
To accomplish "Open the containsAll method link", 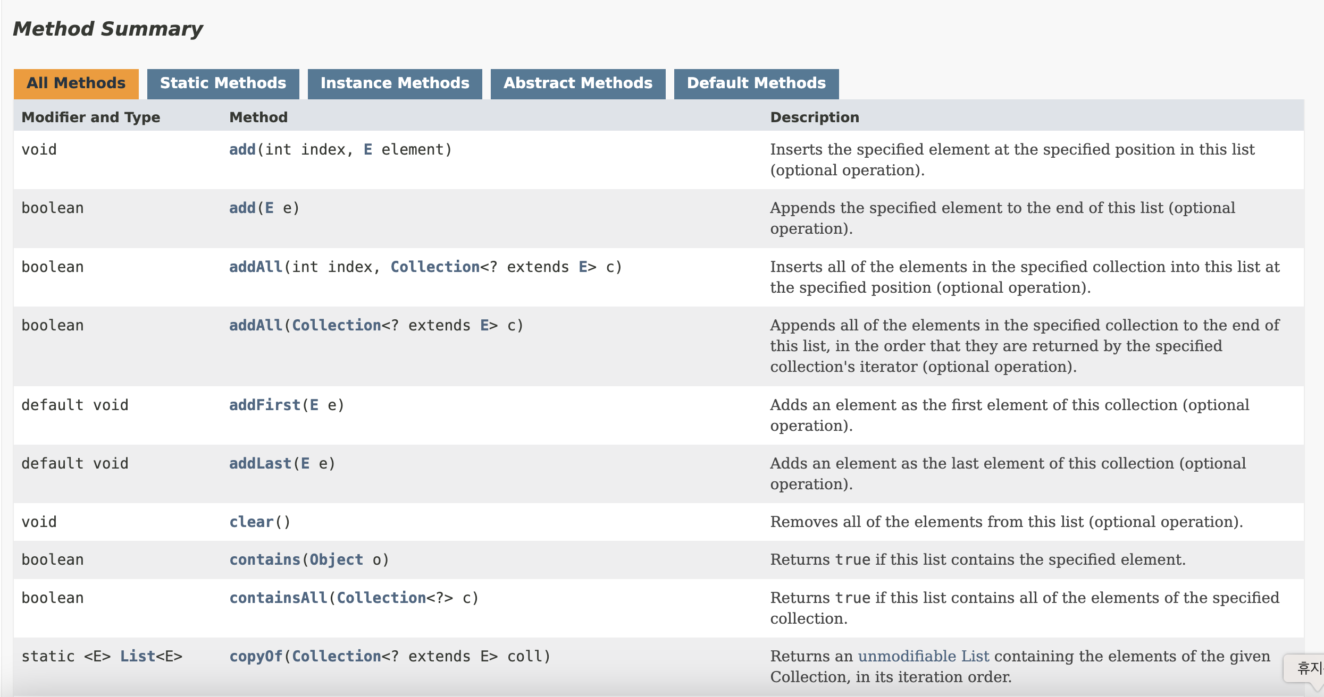I will point(278,598).
